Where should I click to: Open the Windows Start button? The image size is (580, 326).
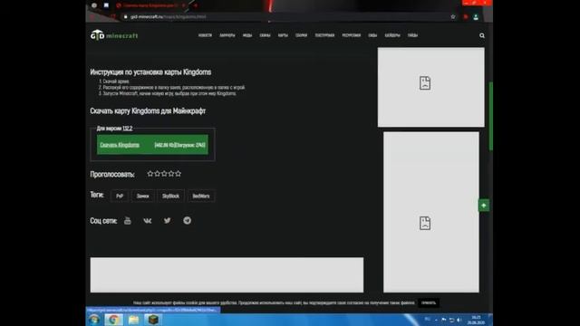(x=94, y=320)
